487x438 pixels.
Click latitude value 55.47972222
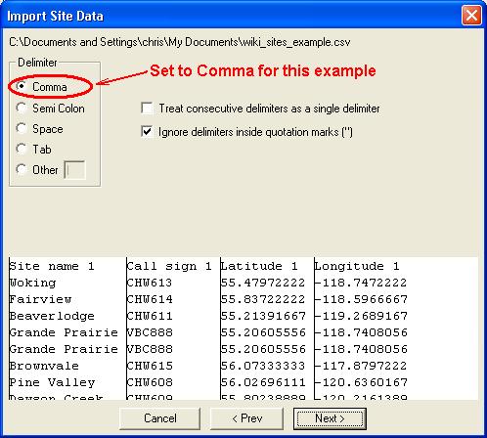point(263,283)
